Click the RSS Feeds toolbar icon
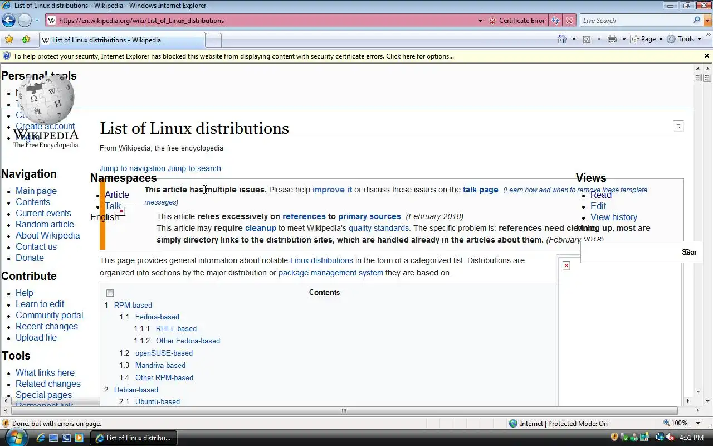Viewport: 713px width, 446px height. point(587,39)
